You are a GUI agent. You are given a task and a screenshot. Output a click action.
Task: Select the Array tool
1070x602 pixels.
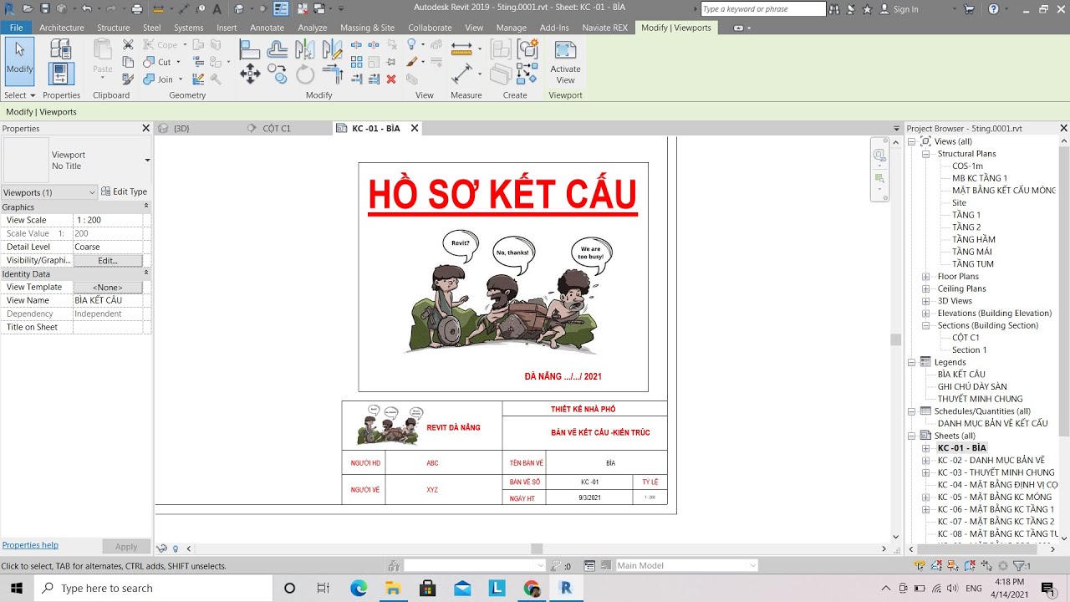click(x=356, y=62)
